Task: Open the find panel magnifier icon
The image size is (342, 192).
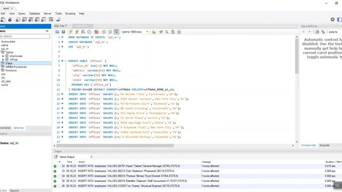Action: click(x=167, y=32)
